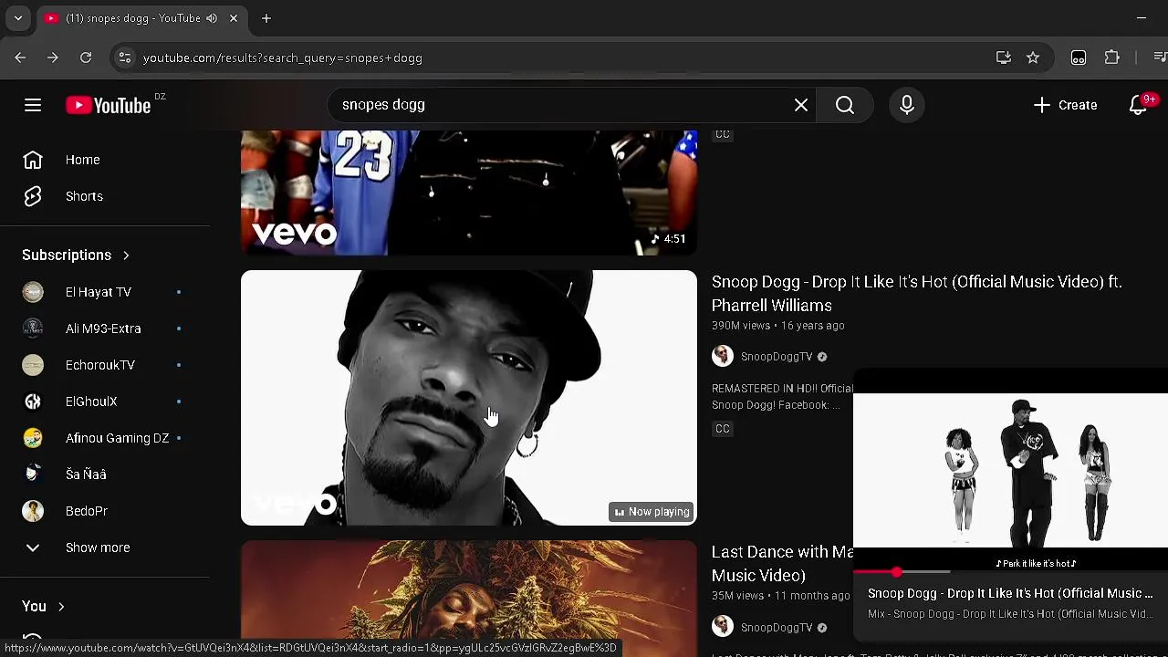Run search with magnifier button

pyautogui.click(x=845, y=105)
